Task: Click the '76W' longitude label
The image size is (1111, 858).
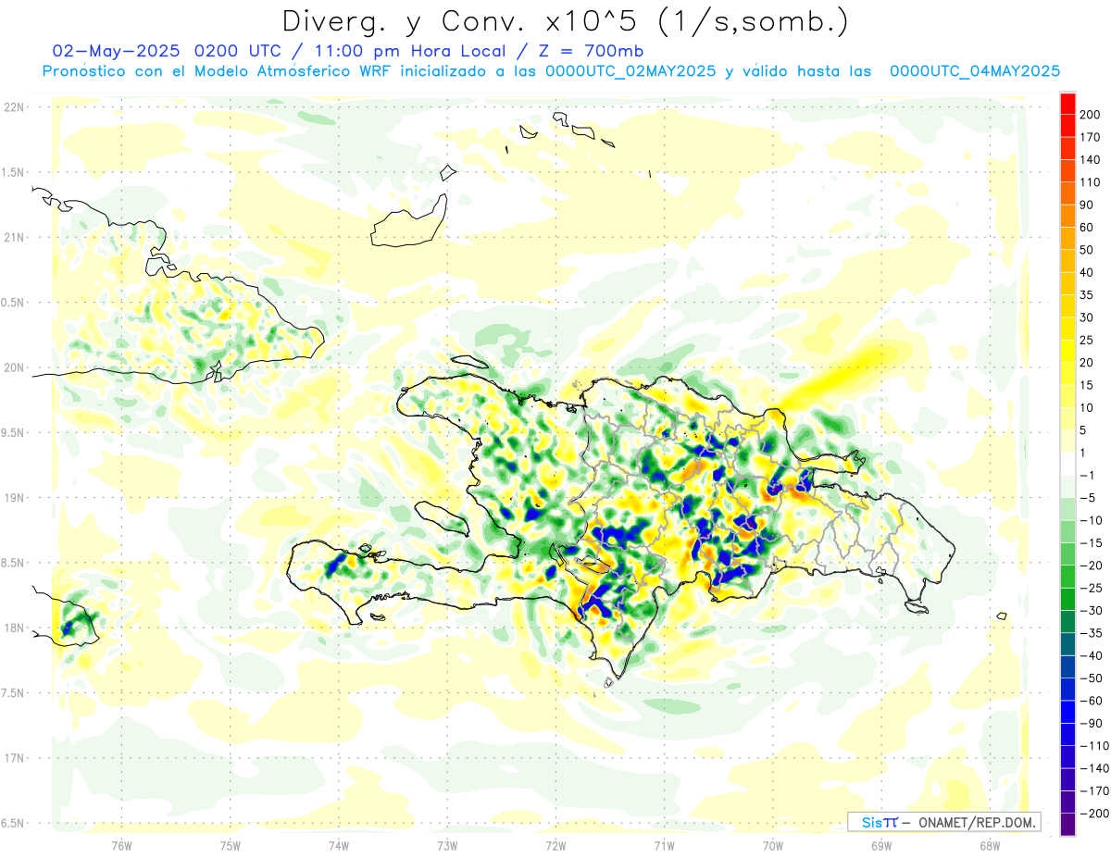Action: 121,845
